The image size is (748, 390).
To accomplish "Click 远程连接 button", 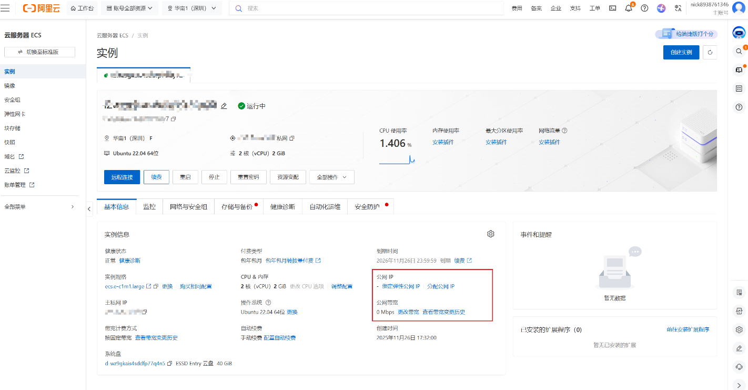I will click(122, 177).
